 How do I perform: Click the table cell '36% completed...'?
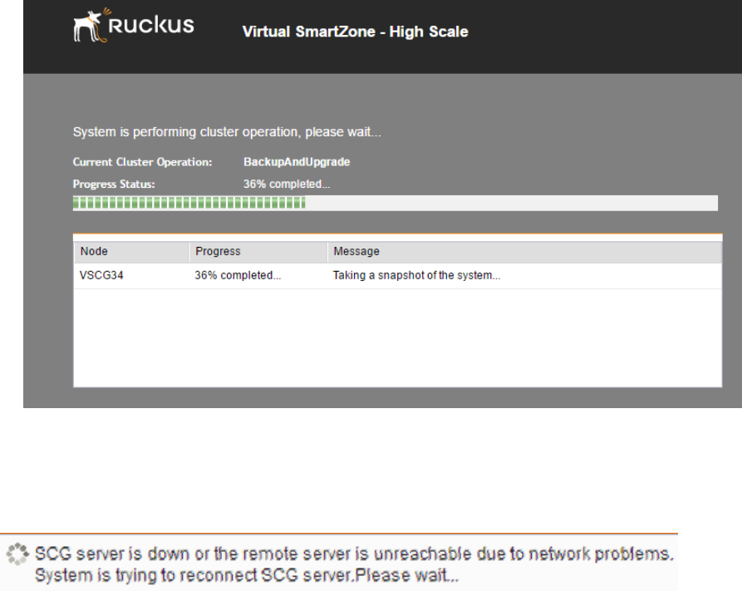pos(238,276)
